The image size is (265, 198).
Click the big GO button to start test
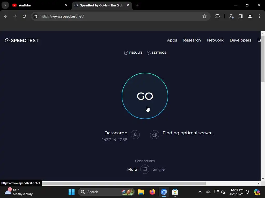pyautogui.click(x=145, y=96)
